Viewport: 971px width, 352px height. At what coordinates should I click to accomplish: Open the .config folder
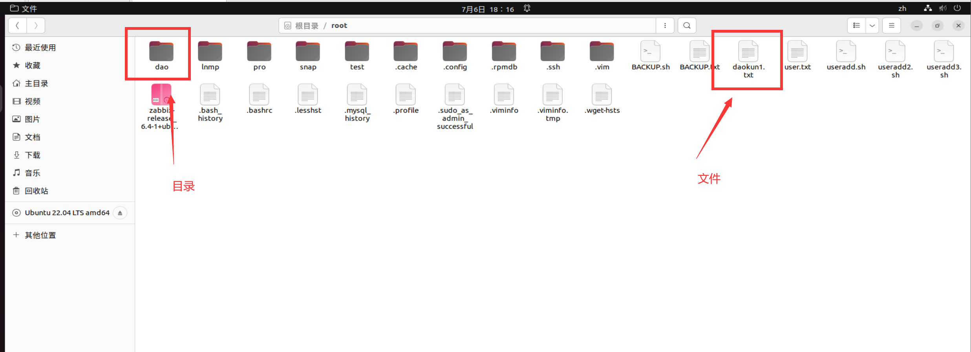[x=455, y=56]
